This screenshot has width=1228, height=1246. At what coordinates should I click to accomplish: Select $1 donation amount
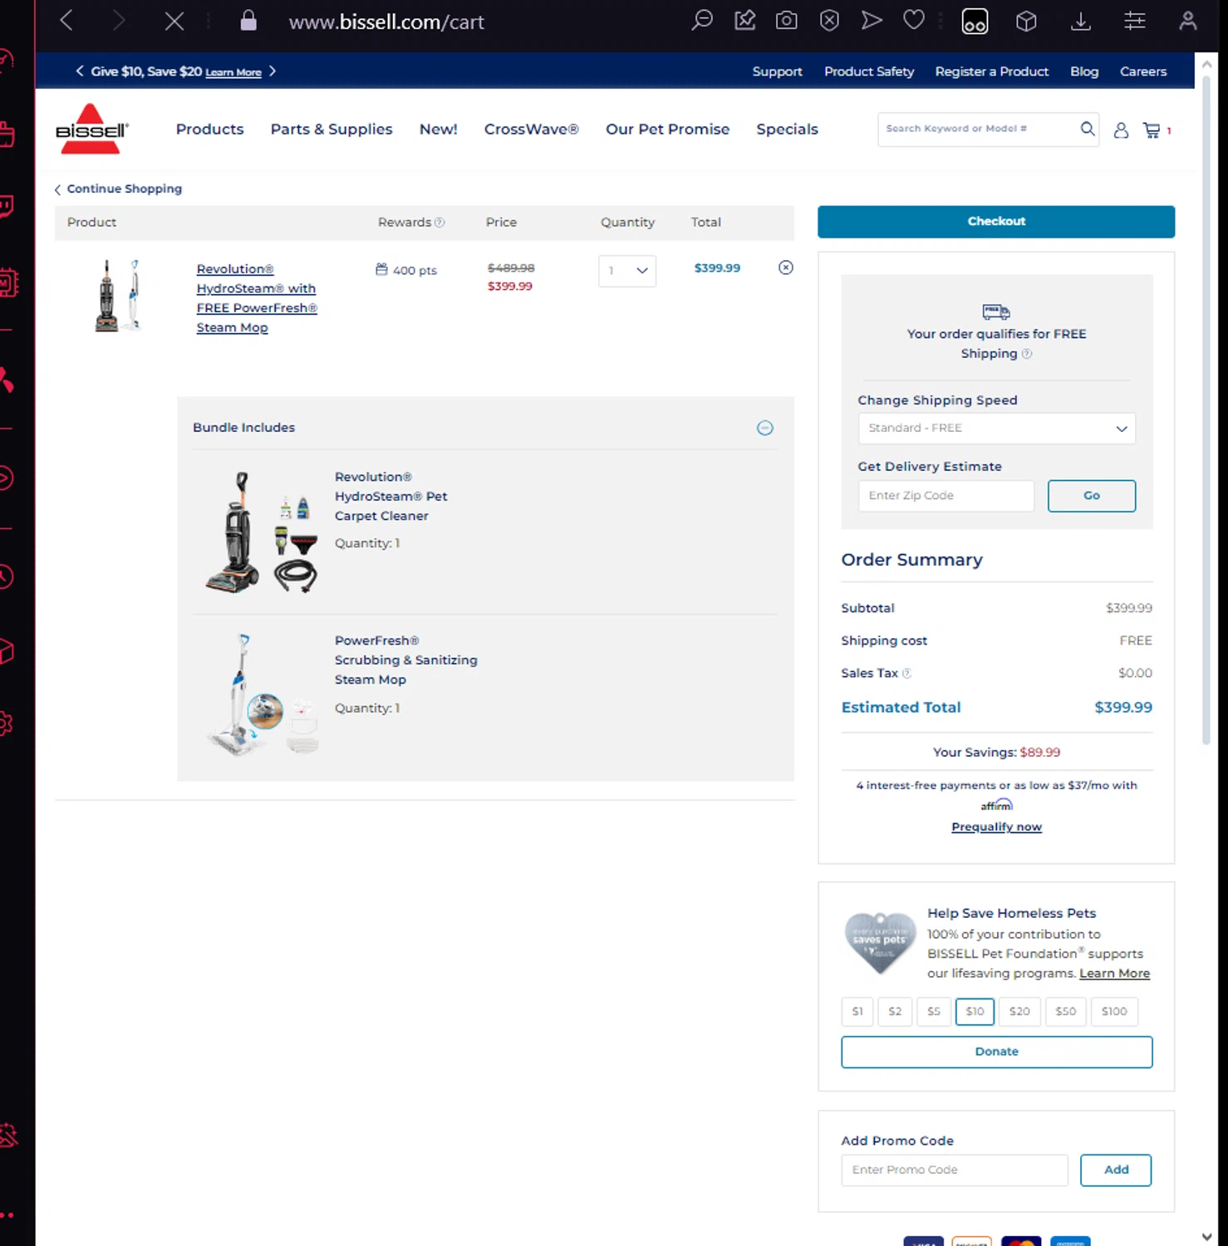(857, 1011)
